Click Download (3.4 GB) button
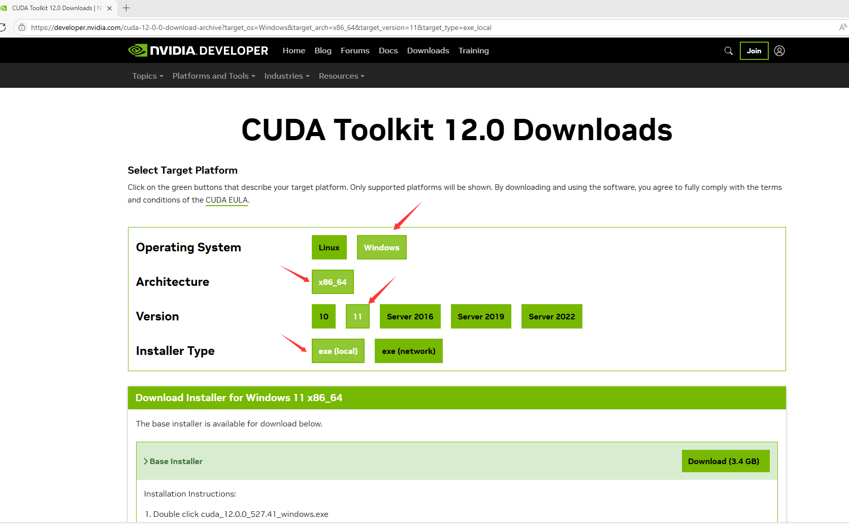Image resolution: width=849 pixels, height=524 pixels. tap(726, 461)
